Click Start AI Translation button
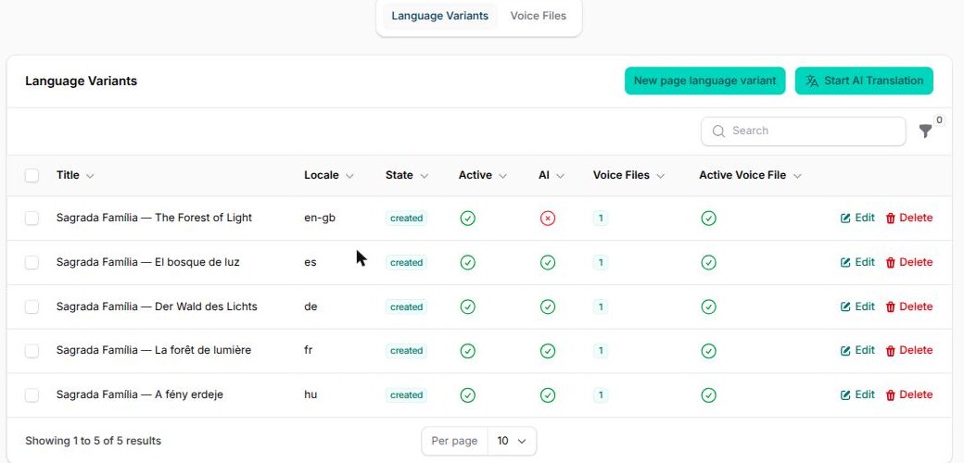The image size is (964, 463). pyautogui.click(x=864, y=81)
